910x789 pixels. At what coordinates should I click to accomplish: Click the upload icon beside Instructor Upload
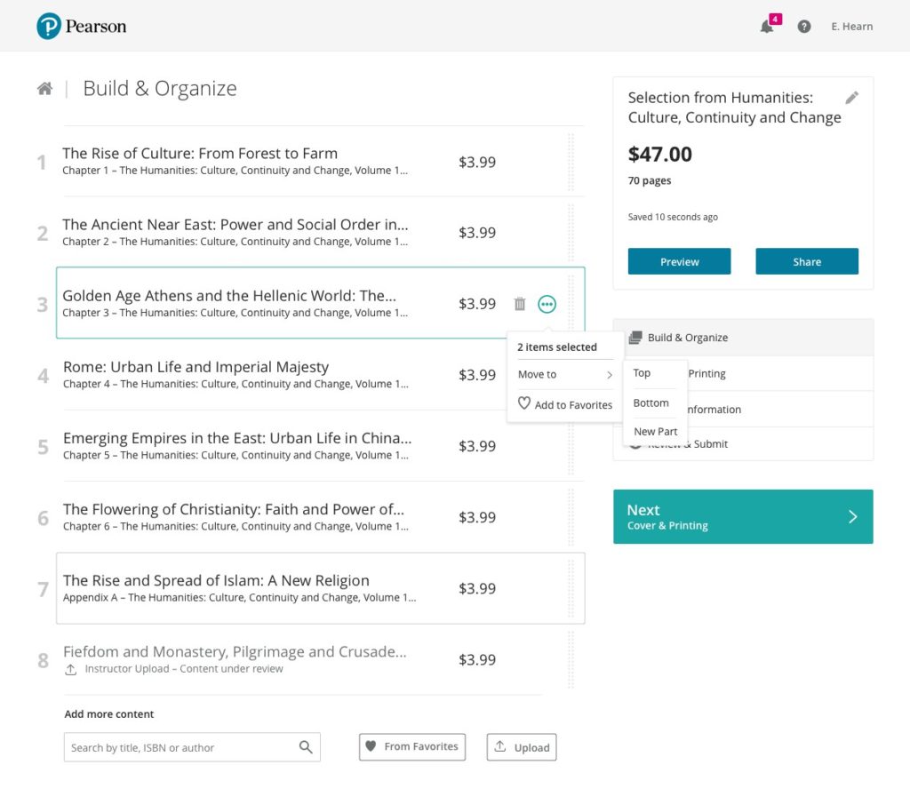(70, 669)
